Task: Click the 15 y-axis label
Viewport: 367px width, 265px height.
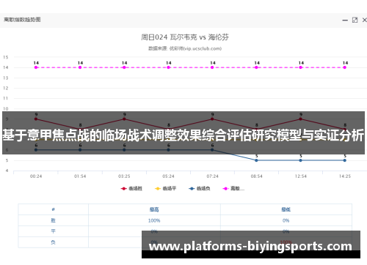Action: coord(6,57)
